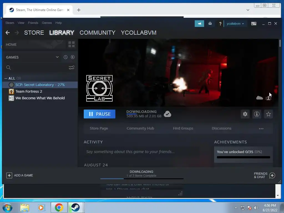Expand the GAMES category dropdown
Screen dimensions: 284x213
(x=57, y=57)
